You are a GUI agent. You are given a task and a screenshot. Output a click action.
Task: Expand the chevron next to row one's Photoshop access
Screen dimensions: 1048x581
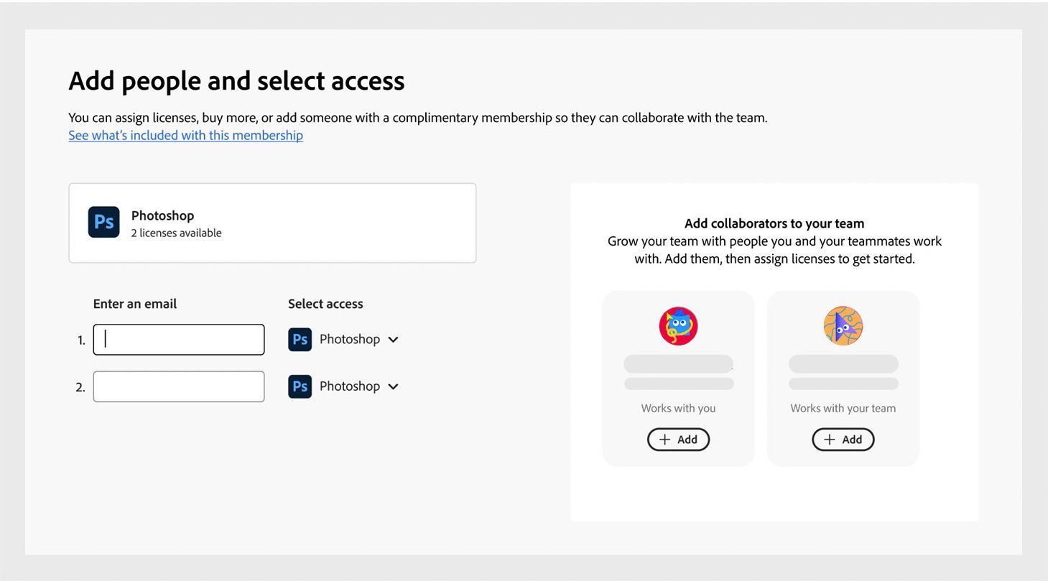coord(394,339)
